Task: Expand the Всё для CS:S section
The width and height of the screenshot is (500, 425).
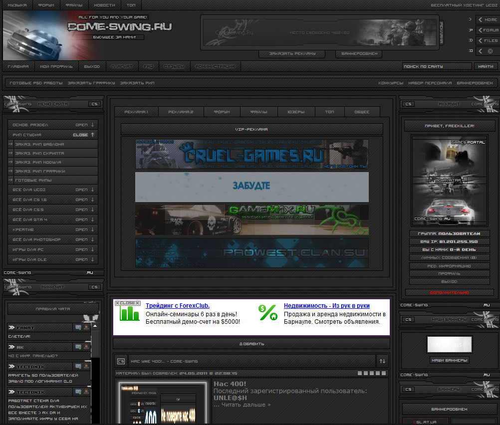Action: 53,210
